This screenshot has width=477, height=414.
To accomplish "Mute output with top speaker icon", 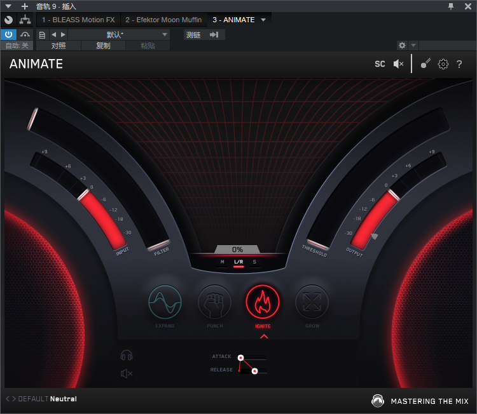I will coord(398,64).
